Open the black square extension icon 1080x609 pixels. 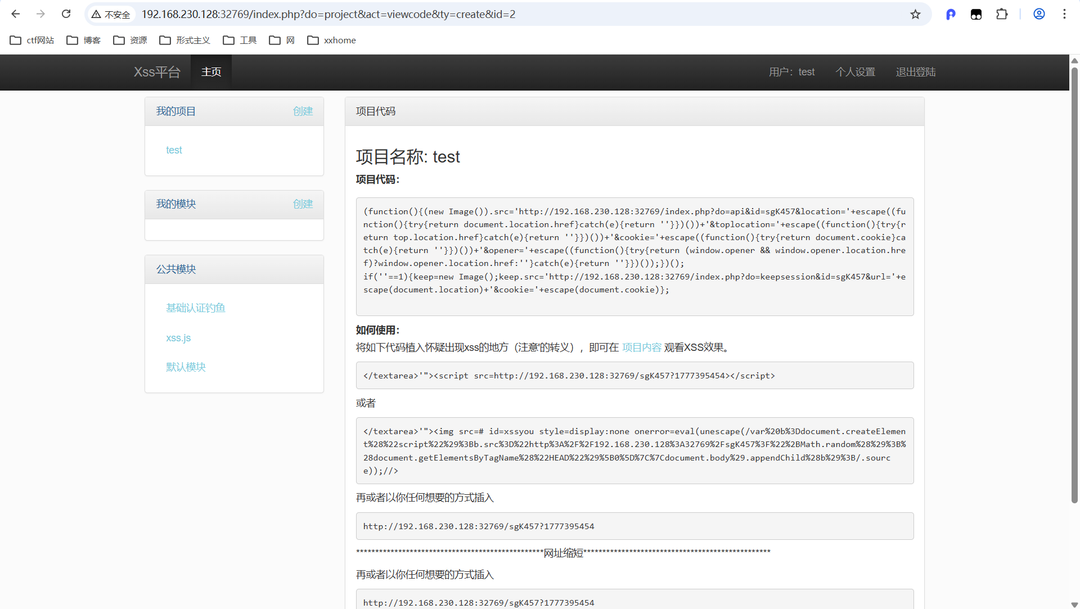(x=976, y=14)
